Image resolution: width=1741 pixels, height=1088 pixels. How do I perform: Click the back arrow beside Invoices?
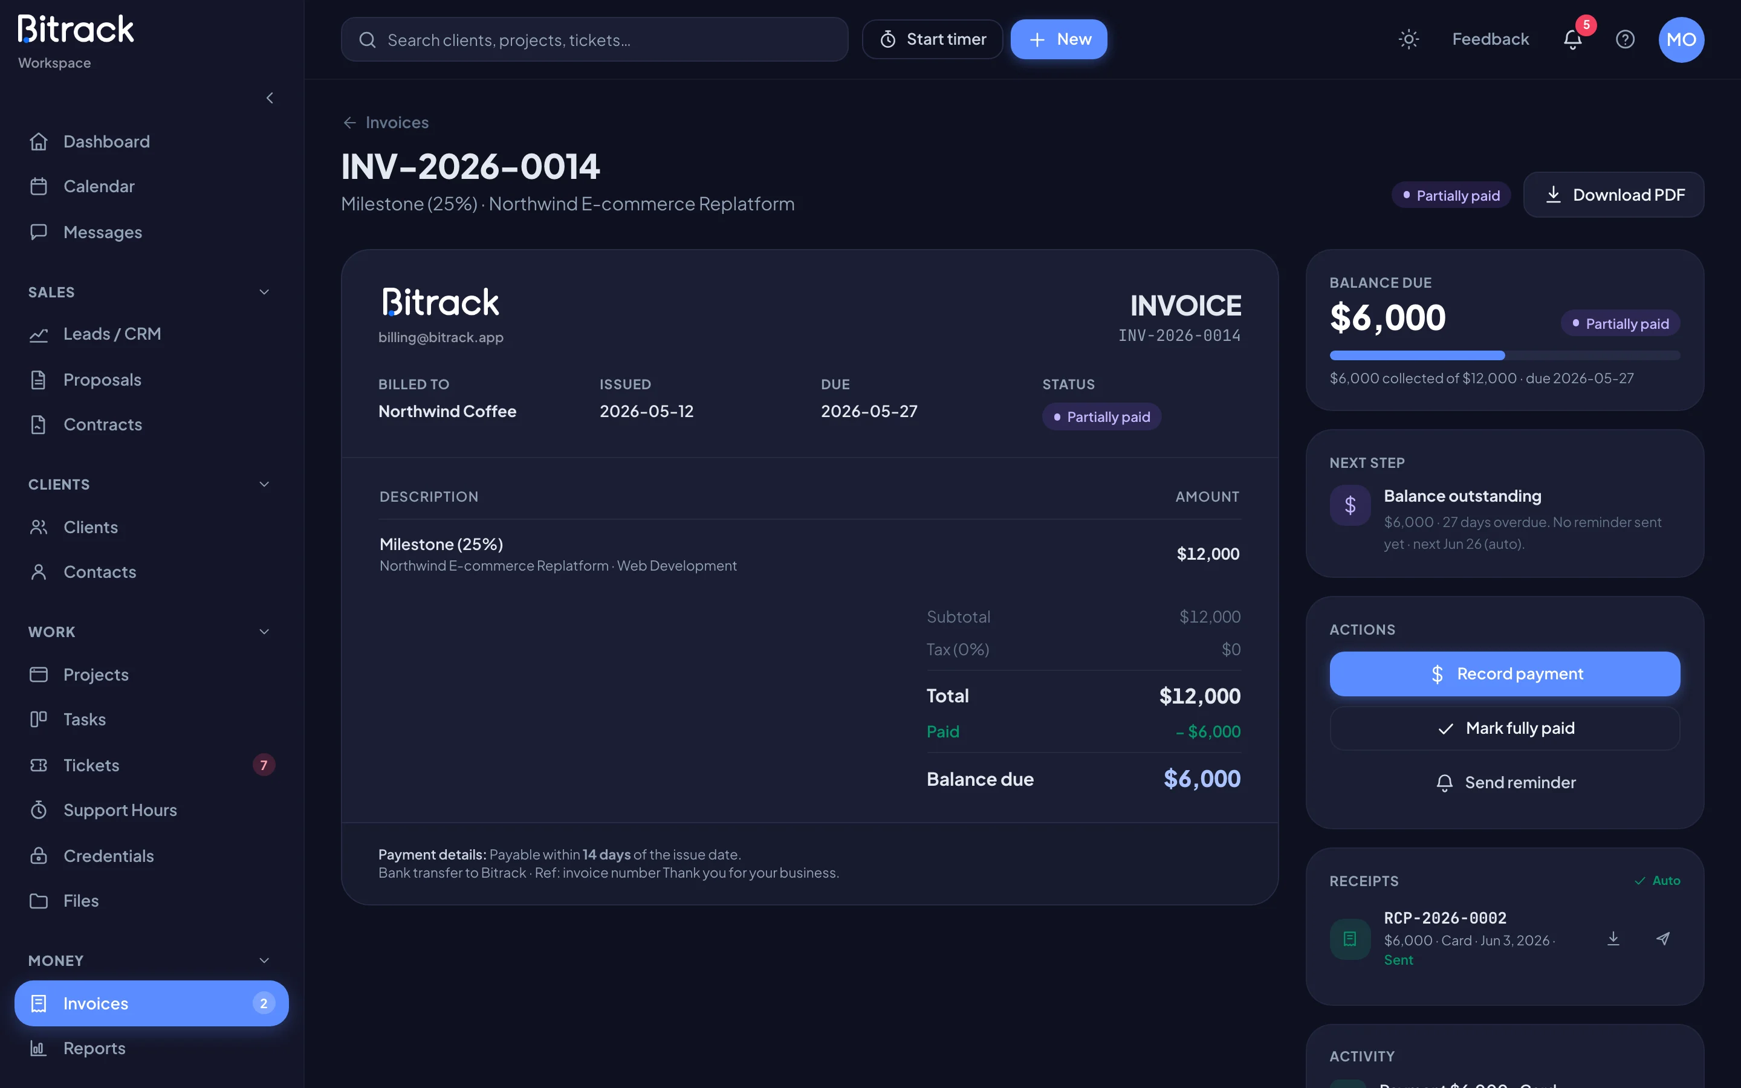[x=349, y=123]
